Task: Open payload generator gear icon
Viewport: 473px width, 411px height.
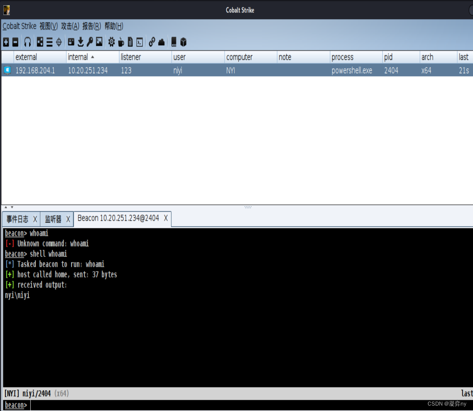Action: pos(111,42)
